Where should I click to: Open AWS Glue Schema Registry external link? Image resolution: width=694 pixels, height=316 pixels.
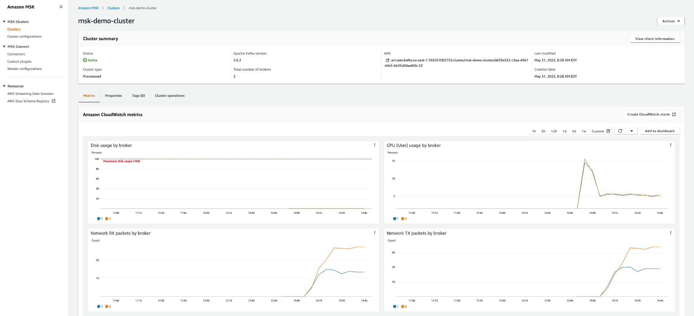(x=53, y=101)
